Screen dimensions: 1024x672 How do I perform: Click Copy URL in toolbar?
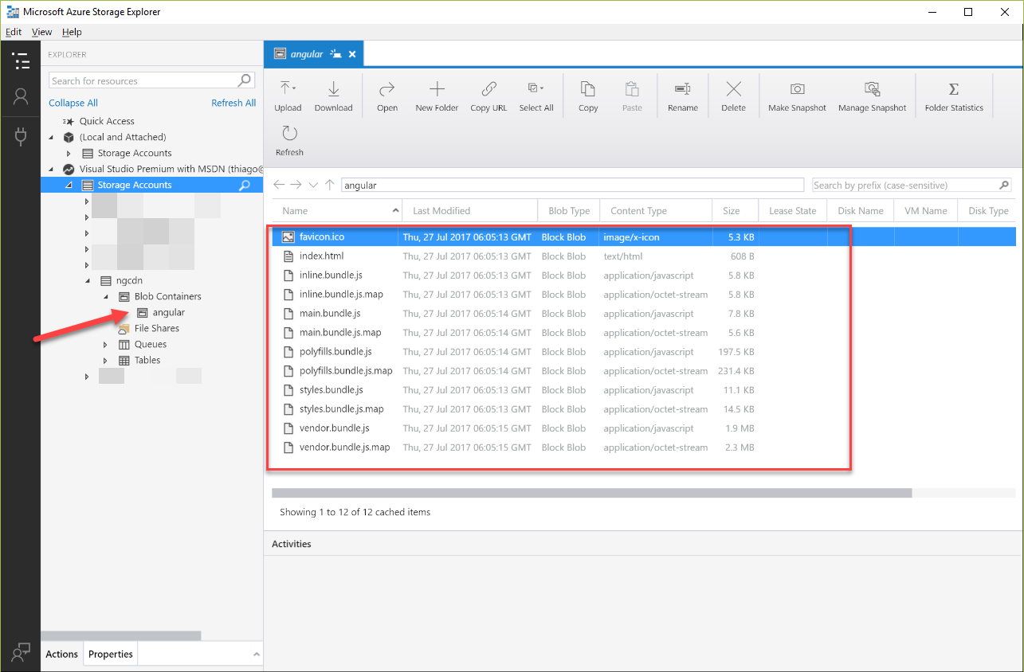click(x=488, y=96)
